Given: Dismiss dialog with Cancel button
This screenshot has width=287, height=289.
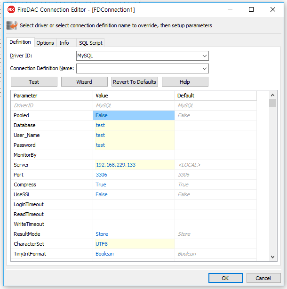Looking at the screenshot, I should (x=263, y=278).
